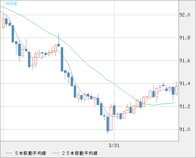The image size is (196, 158).
Task: Click the 91.6 price axis label
Action: (185, 61)
